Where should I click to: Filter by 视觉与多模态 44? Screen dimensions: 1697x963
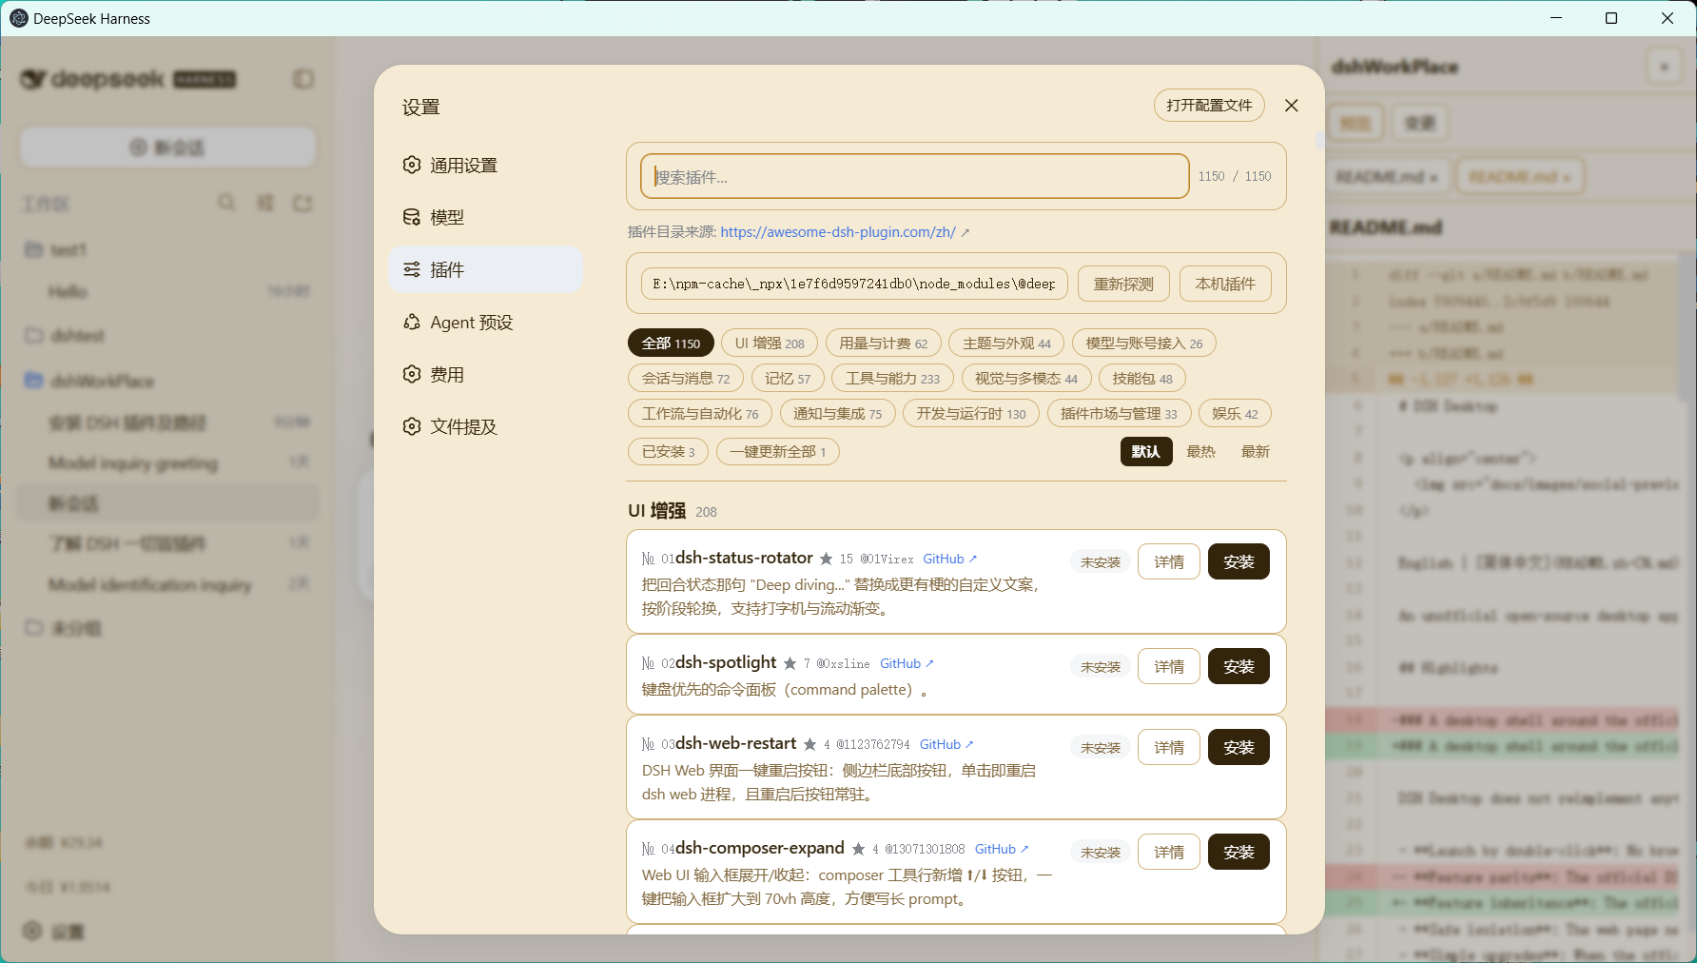pos(1026,379)
